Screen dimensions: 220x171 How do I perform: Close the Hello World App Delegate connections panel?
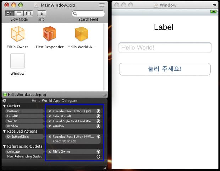click(x=5, y=101)
